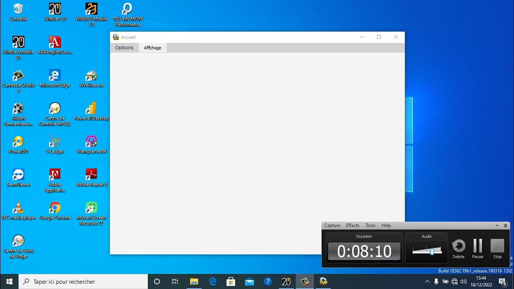Screen dimensions: 514x289
Task: Minimize the recorder panel
Action: coord(497,226)
